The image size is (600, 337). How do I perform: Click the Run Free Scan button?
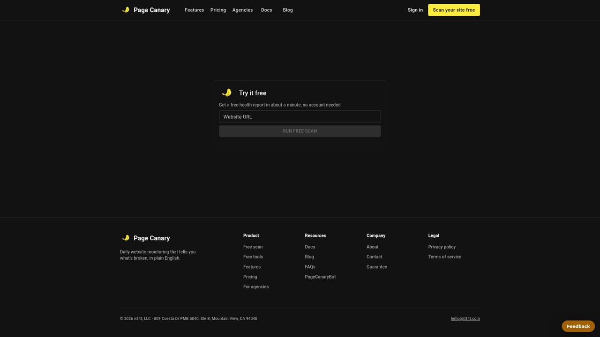pos(300,131)
